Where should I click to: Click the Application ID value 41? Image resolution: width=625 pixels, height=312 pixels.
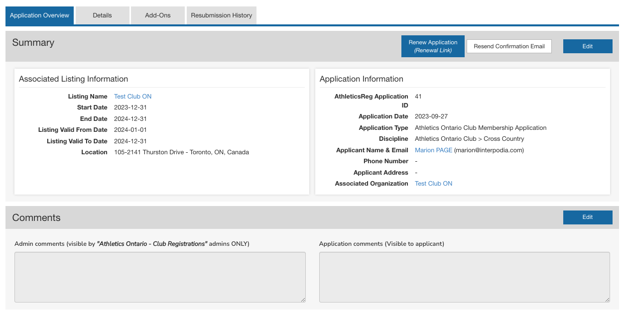pyautogui.click(x=418, y=97)
